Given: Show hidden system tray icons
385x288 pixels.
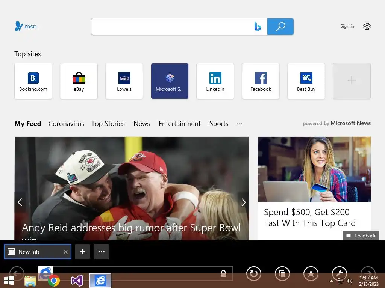Looking at the screenshot, I should (x=331, y=281).
